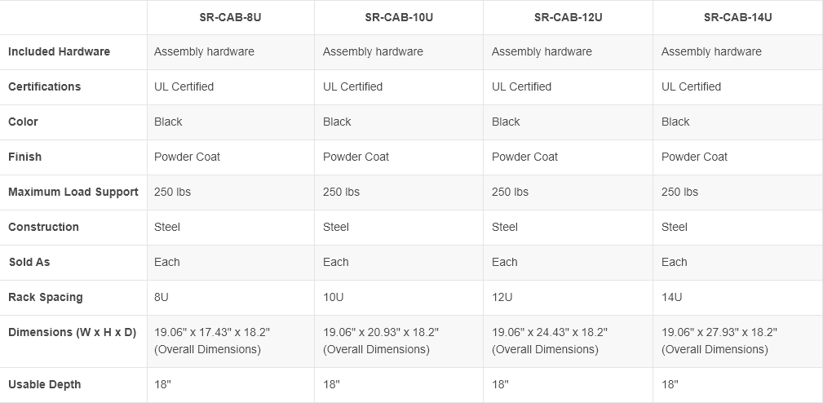Click the Dimensions (W x H x D) label

tap(72, 332)
